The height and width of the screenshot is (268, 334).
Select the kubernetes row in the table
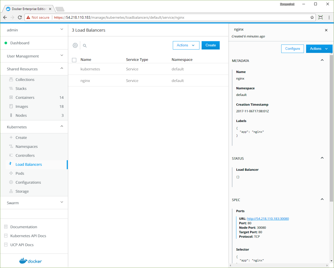coord(90,69)
